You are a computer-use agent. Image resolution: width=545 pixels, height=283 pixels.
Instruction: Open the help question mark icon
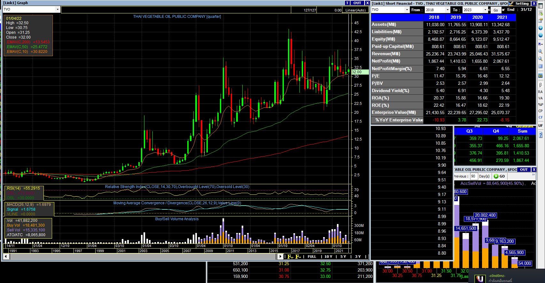[x=541, y=135]
